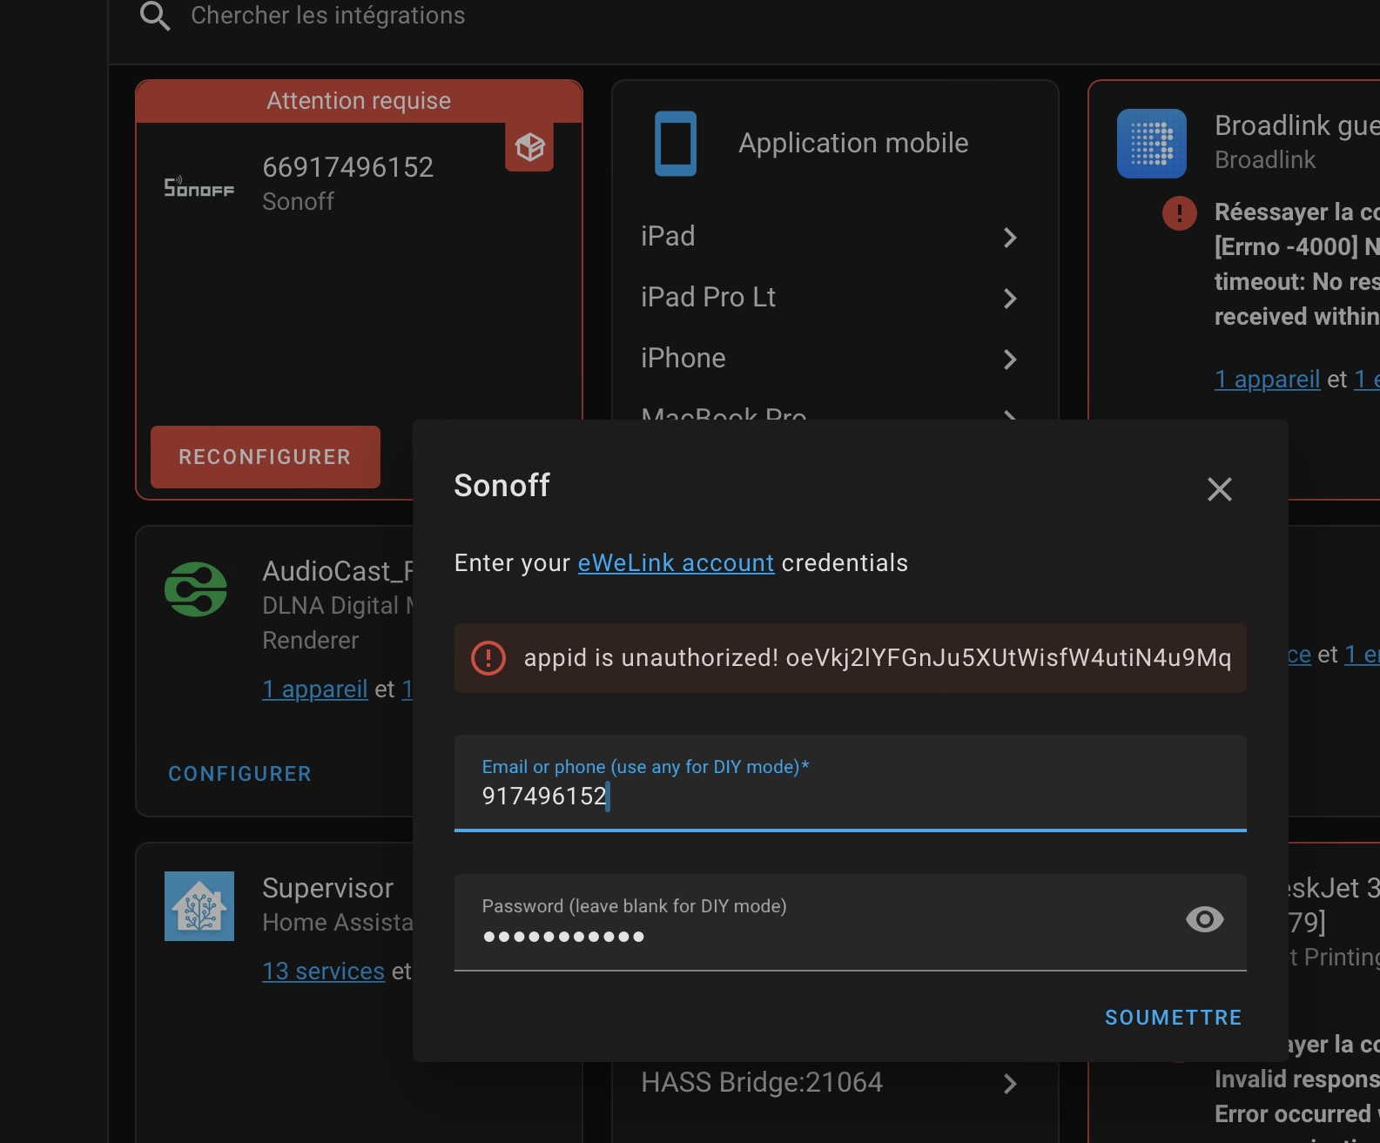The image size is (1380, 1143).
Task: Open Supervisor 13 services link
Action: pos(324,972)
